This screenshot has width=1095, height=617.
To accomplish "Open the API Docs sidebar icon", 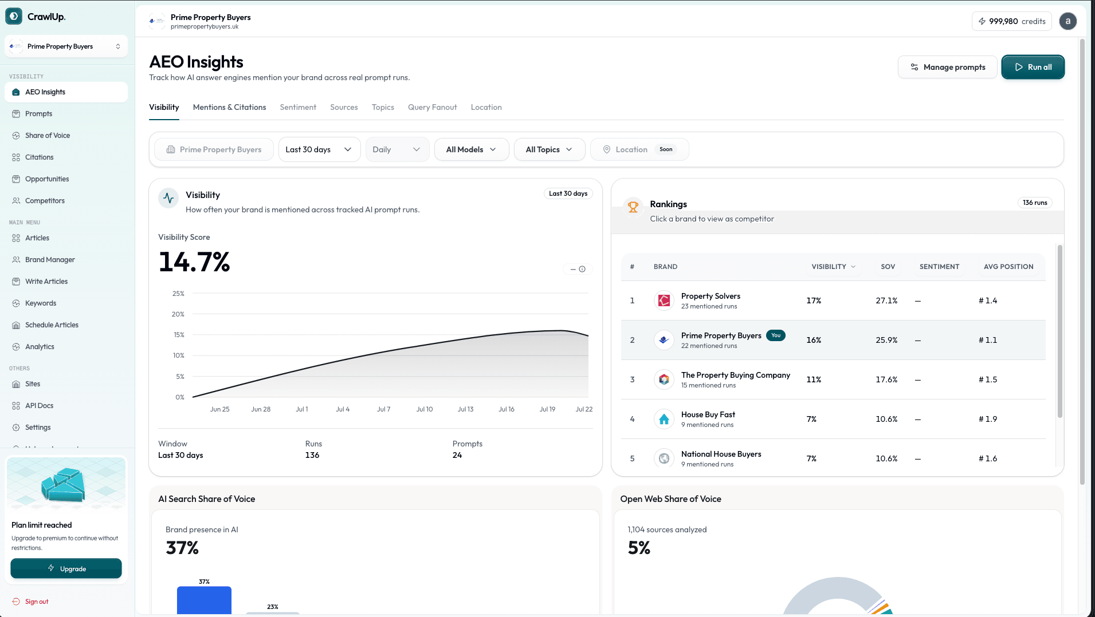I will (x=16, y=406).
